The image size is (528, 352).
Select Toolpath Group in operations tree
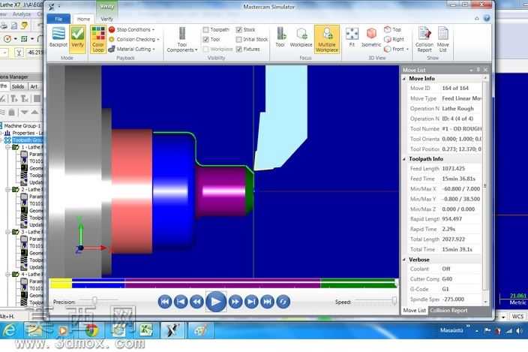(28, 140)
